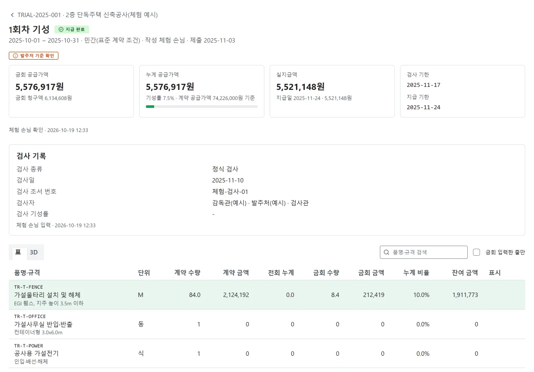Select the 실지급액 summary card
This screenshot has width=534, height=372.
click(332, 91)
